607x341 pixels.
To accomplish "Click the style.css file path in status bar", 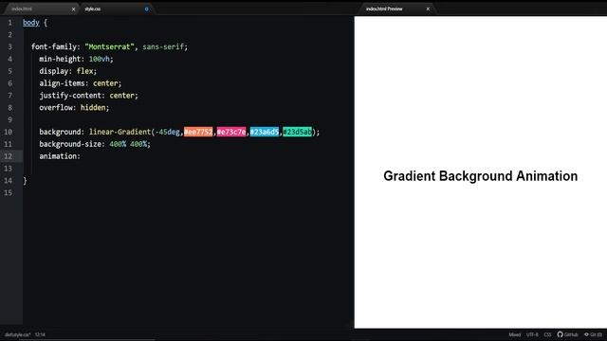I will [17, 334].
